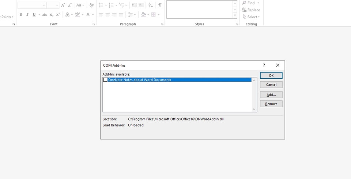Show the next Styles gallery row
The image size is (351, 179).
pos(235,10)
